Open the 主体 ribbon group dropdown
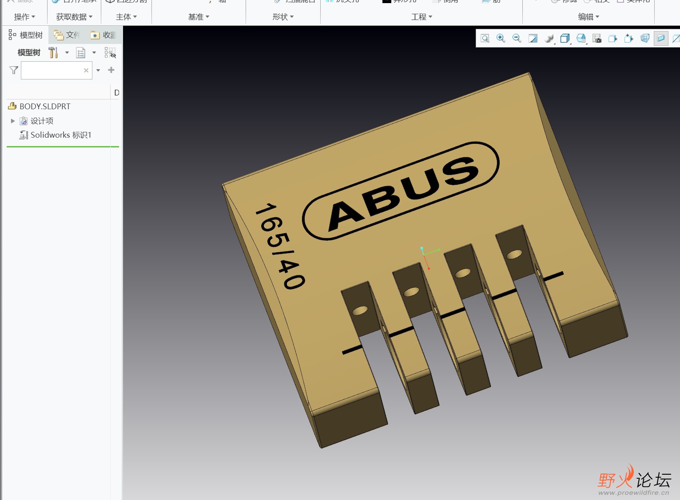 pos(126,17)
